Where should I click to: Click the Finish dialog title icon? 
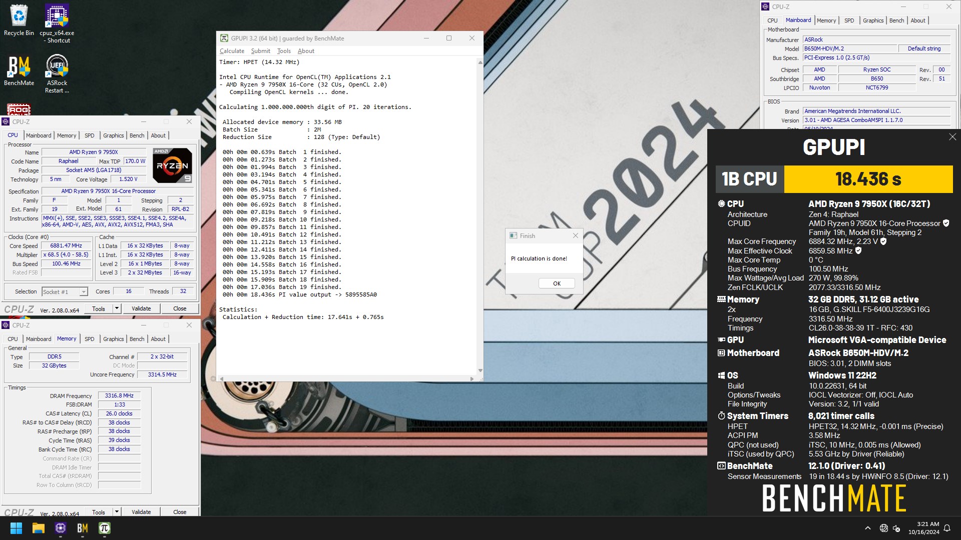513,235
